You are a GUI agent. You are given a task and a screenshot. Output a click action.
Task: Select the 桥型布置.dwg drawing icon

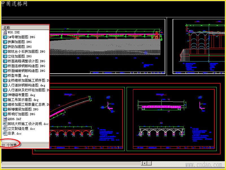point(5,76)
